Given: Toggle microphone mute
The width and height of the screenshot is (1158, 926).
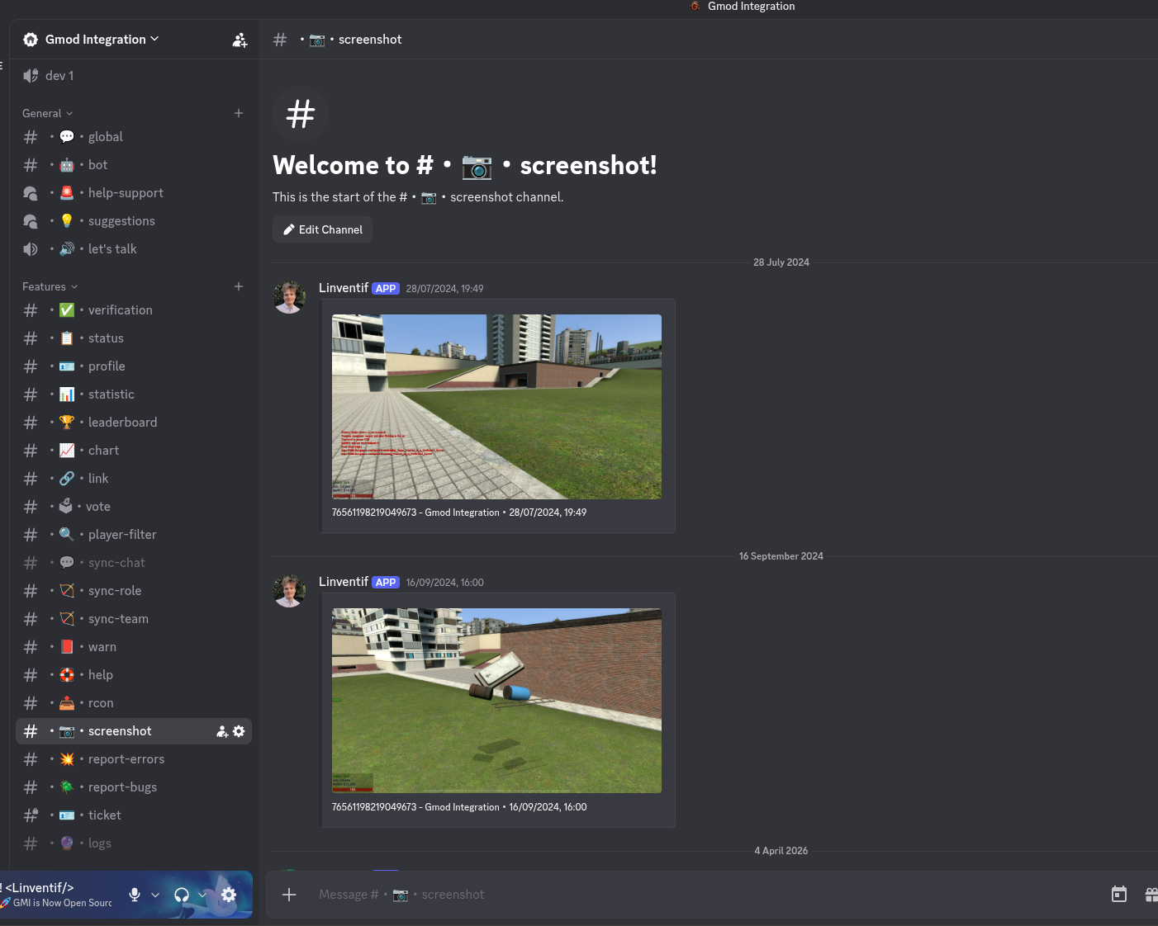Looking at the screenshot, I should click(x=135, y=895).
